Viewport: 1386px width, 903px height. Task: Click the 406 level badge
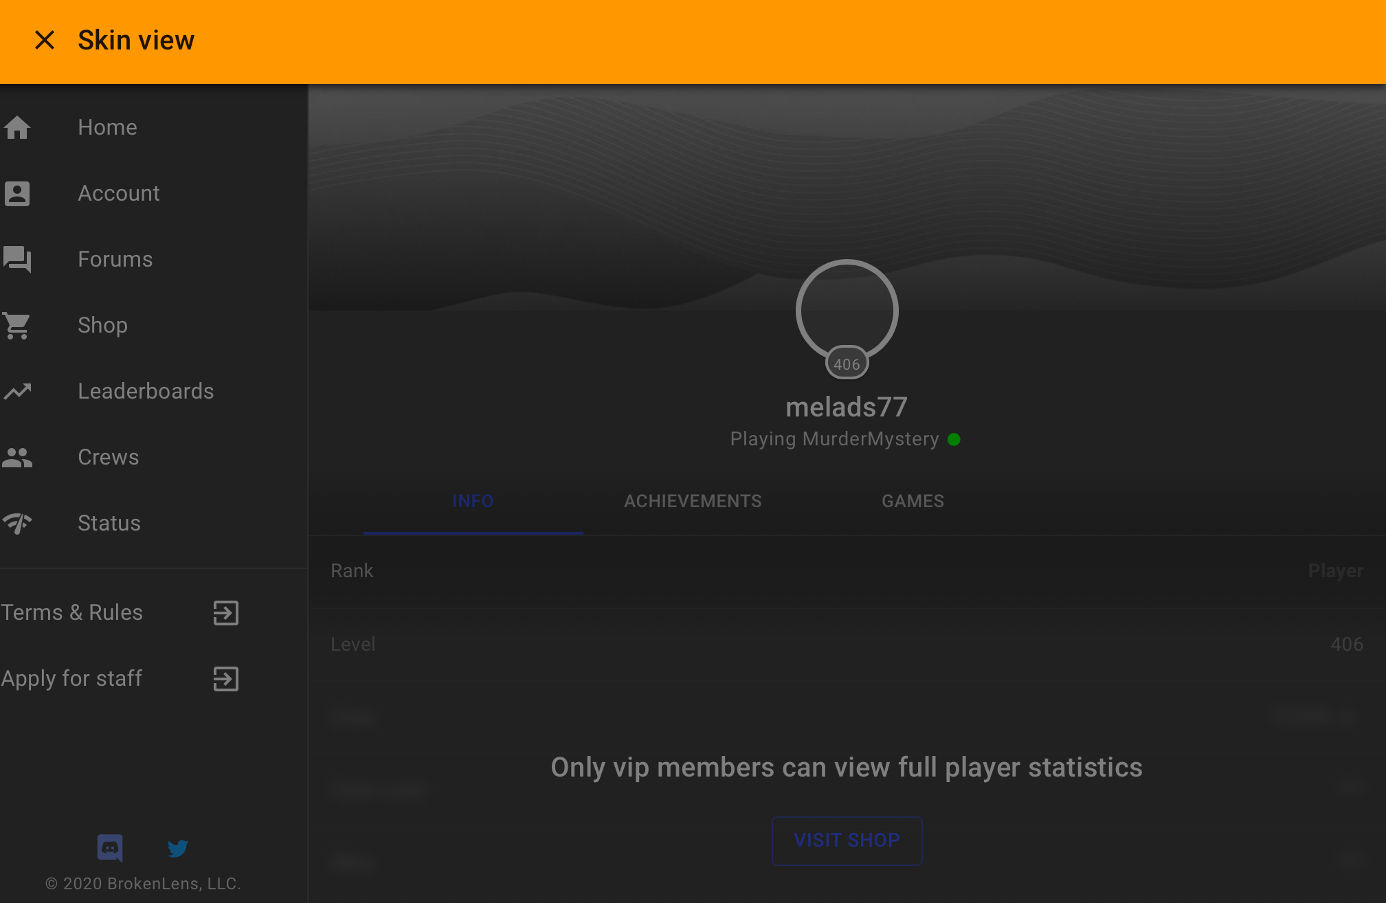(847, 364)
